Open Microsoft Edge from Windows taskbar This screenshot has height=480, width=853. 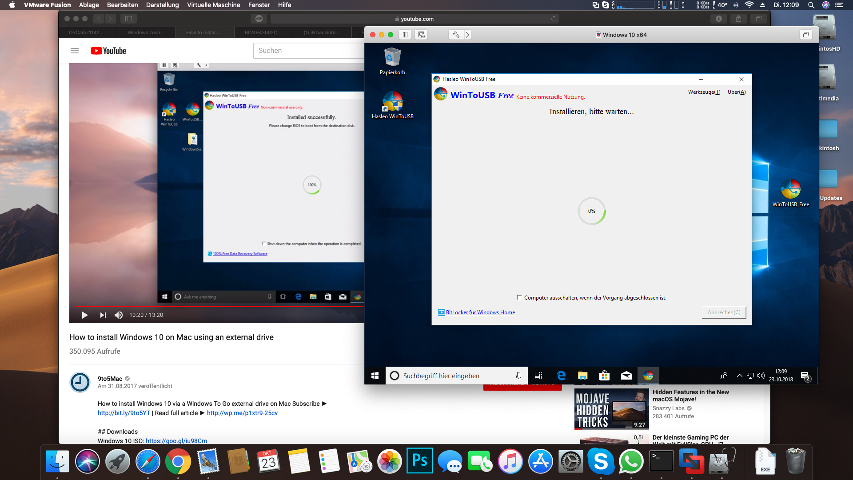[x=561, y=376]
